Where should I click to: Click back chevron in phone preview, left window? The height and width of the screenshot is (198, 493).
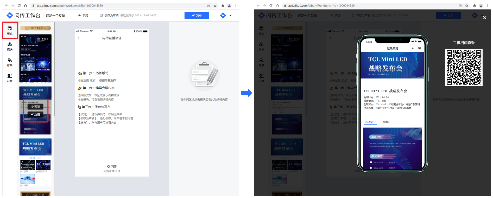[x=79, y=38]
